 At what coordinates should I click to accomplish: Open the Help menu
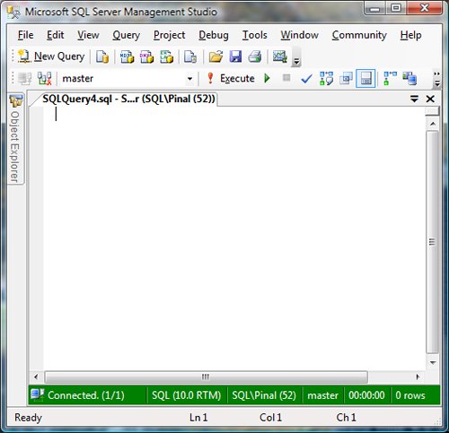410,35
